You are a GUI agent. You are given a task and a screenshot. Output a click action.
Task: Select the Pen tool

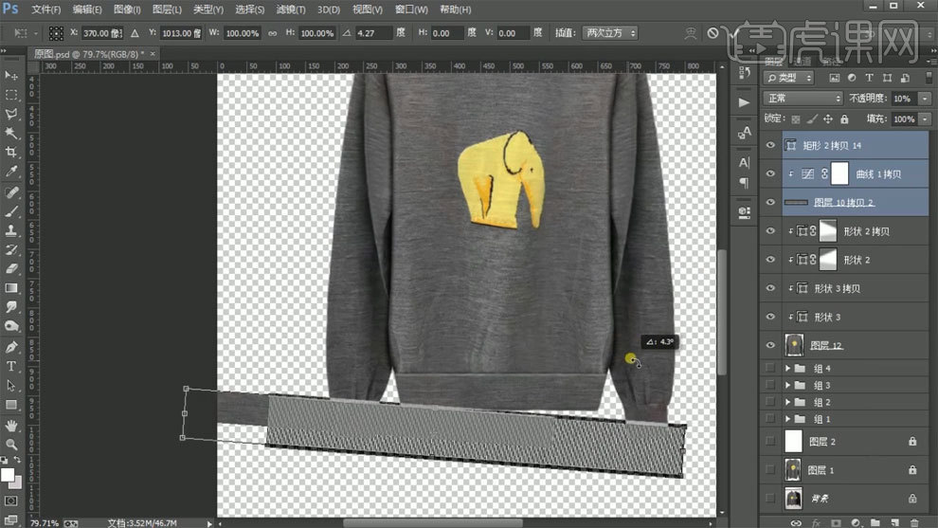(x=10, y=347)
